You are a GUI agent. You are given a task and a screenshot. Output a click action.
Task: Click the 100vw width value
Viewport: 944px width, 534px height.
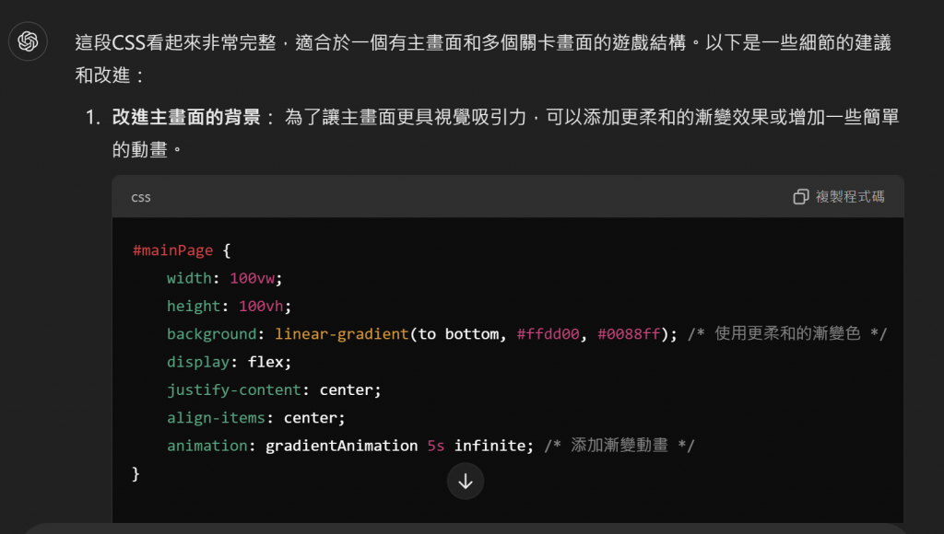tap(253, 278)
